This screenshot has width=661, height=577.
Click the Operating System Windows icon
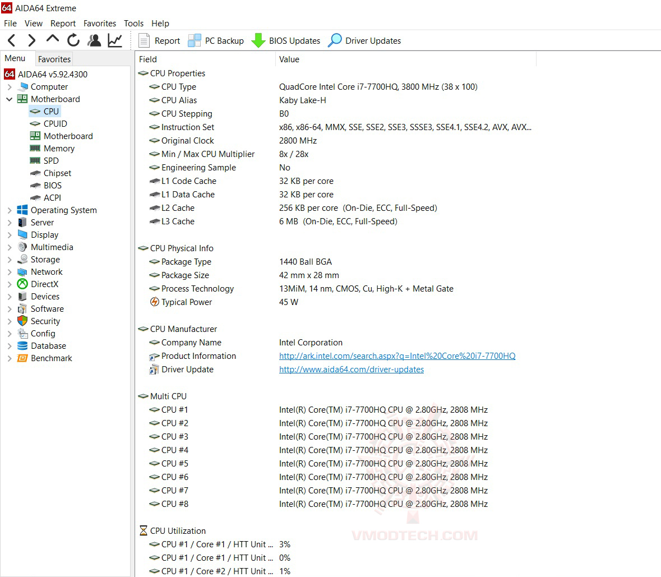pyautogui.click(x=22, y=210)
